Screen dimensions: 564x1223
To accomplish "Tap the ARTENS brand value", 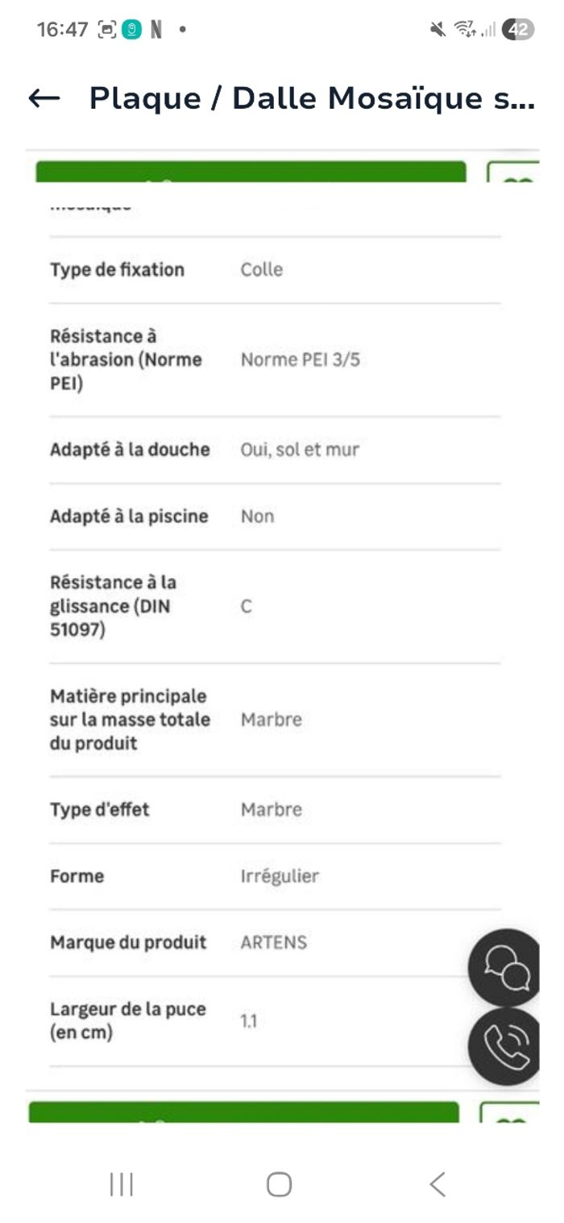I will pos(273,942).
